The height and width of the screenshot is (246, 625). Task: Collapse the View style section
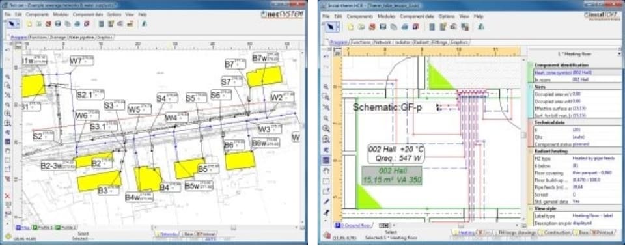click(531, 208)
